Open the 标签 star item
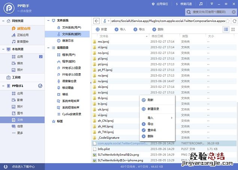Screen dimensions: 238x170 point(57,121)
